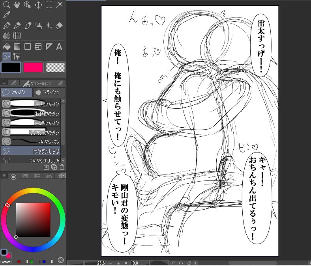Click sub tool list scroll-down arrow
Screen dimensions: 311x266
pos(63,160)
